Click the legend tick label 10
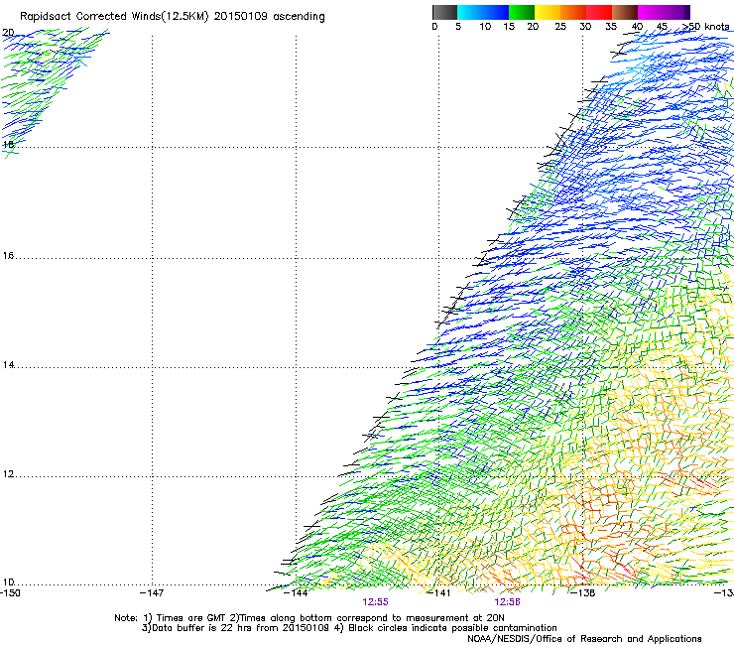The height and width of the screenshot is (645, 734). 485,27
